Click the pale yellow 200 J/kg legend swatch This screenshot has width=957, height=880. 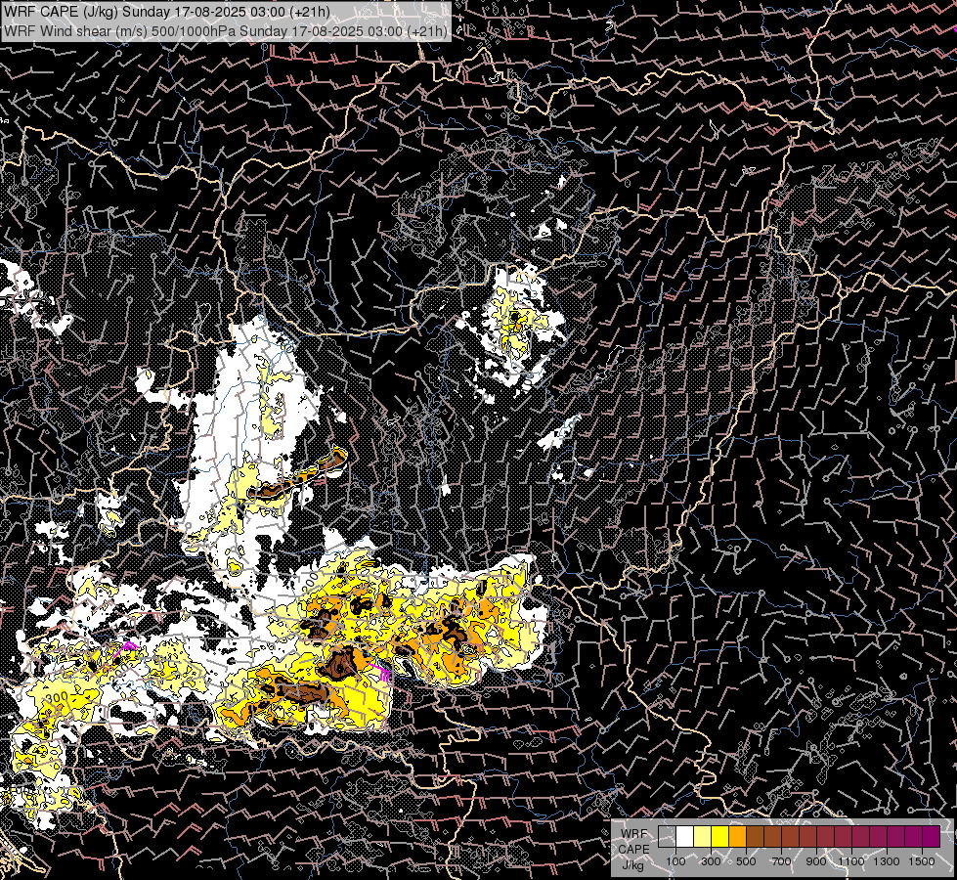tap(703, 836)
